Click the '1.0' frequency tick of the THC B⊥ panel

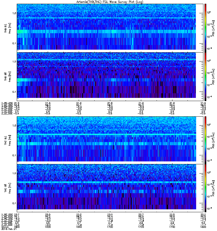coord(14,126)
